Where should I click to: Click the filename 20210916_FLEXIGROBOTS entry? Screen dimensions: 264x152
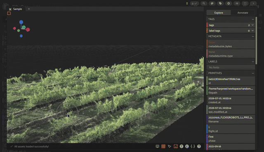point(231,119)
